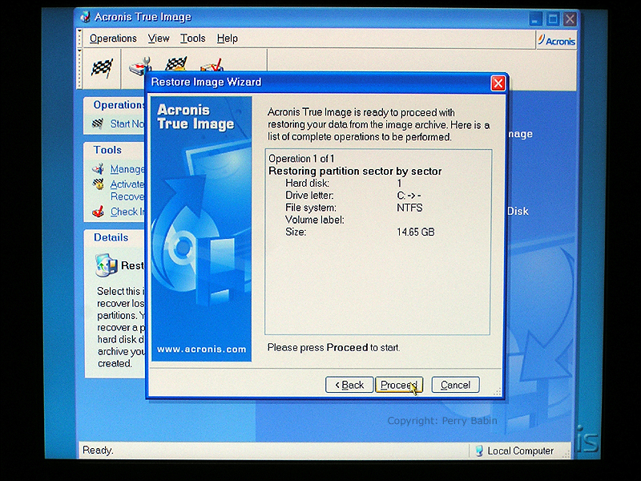This screenshot has width=641, height=481.
Task: Click the resize grip of the wizard dialog
Action: pos(497,392)
